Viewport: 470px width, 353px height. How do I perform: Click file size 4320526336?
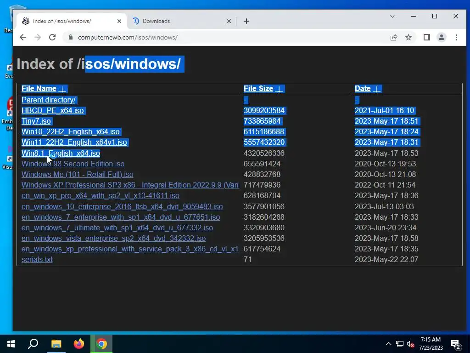click(x=264, y=153)
